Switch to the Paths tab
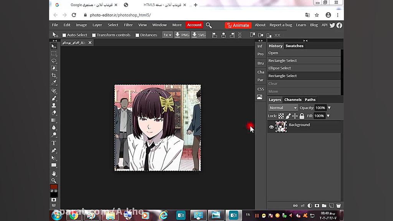 [x=310, y=100]
